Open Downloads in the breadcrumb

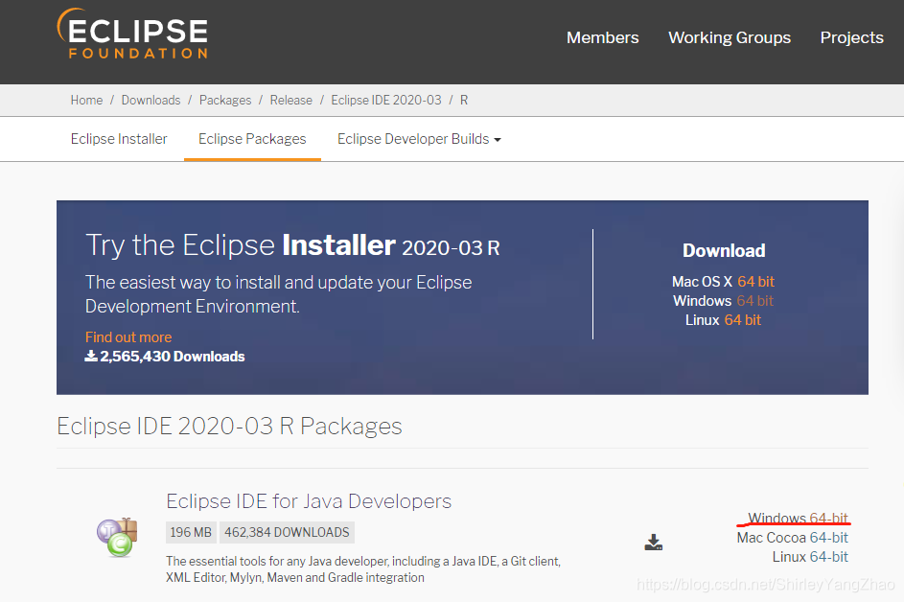tap(151, 101)
